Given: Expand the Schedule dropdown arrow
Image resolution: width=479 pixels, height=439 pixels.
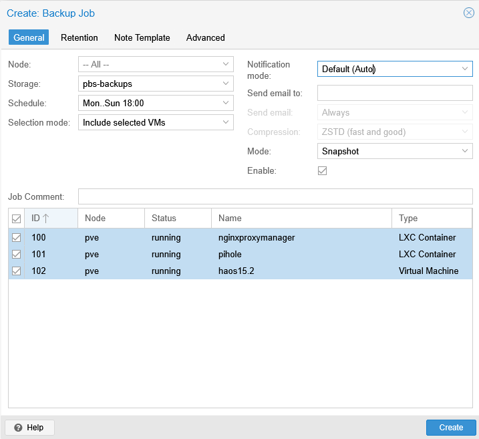Looking at the screenshot, I should [226, 103].
